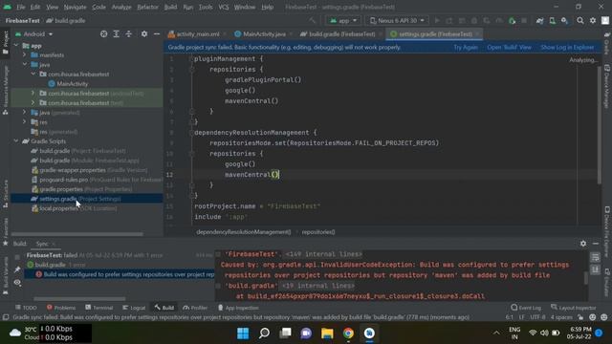Open the Terminal tool window
The image size is (612, 344).
pos(98,308)
